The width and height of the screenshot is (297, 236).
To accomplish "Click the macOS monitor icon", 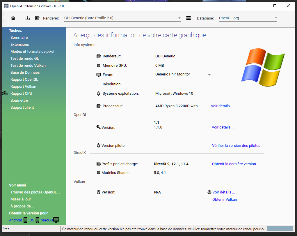I will (56, 220).
